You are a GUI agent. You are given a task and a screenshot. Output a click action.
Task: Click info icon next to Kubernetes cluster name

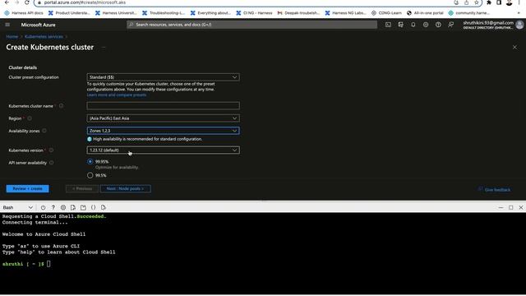(61, 106)
